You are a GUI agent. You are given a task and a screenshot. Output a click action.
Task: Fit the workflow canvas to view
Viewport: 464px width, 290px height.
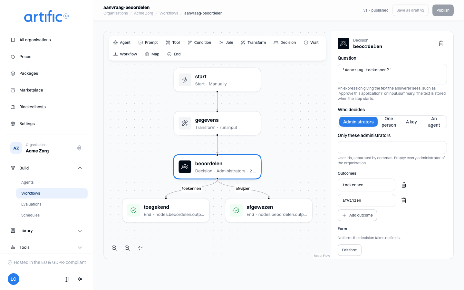click(x=140, y=248)
